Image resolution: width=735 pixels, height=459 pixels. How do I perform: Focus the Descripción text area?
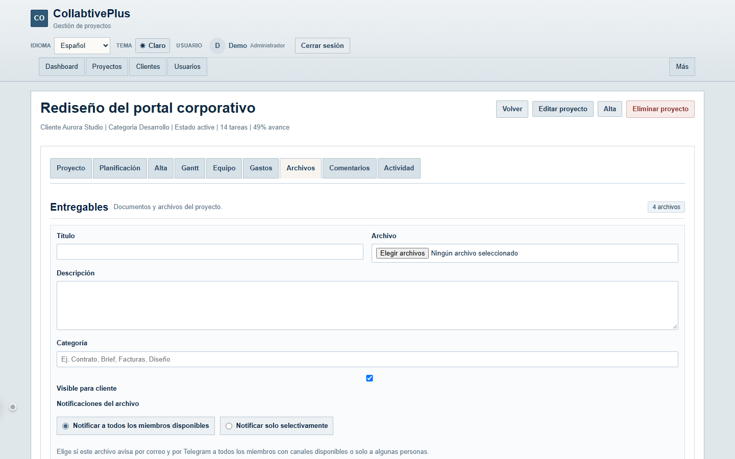click(x=367, y=305)
